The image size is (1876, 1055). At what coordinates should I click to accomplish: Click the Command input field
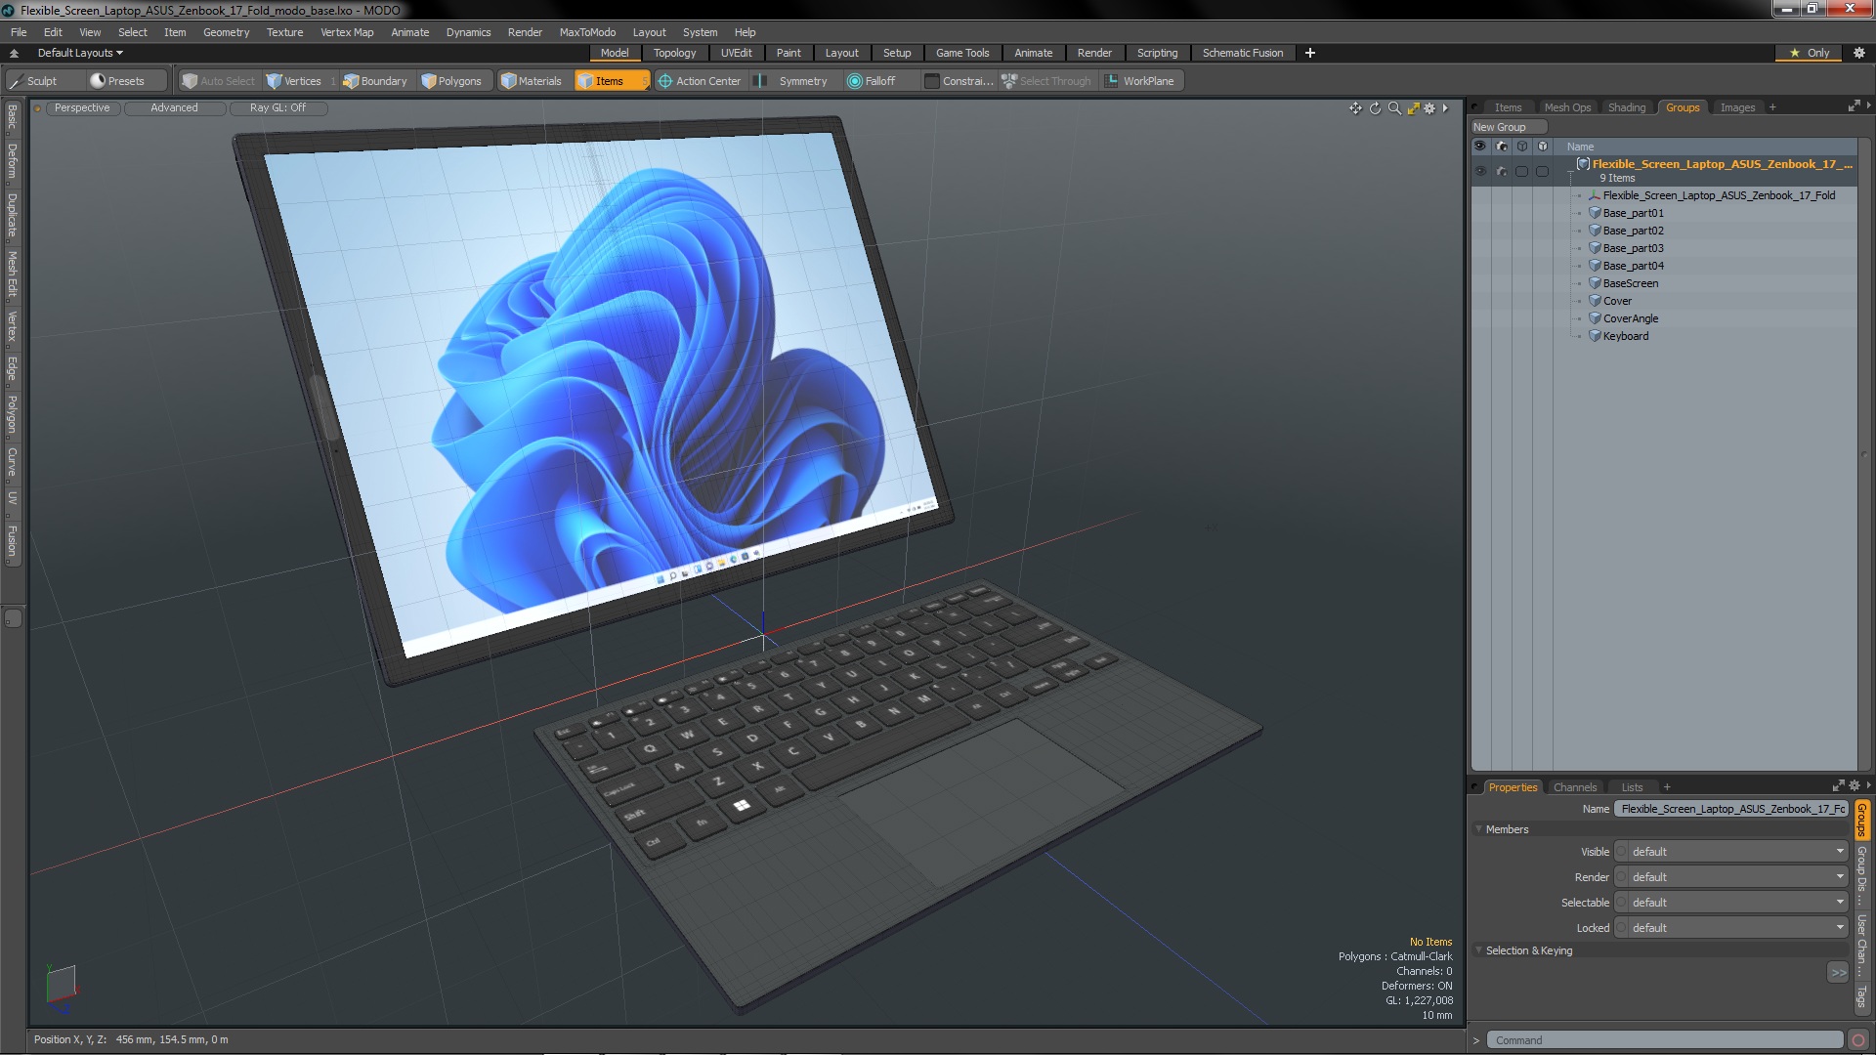(1665, 1040)
